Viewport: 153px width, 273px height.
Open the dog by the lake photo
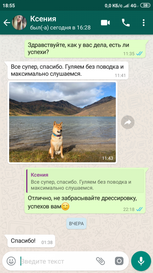tap(63, 122)
